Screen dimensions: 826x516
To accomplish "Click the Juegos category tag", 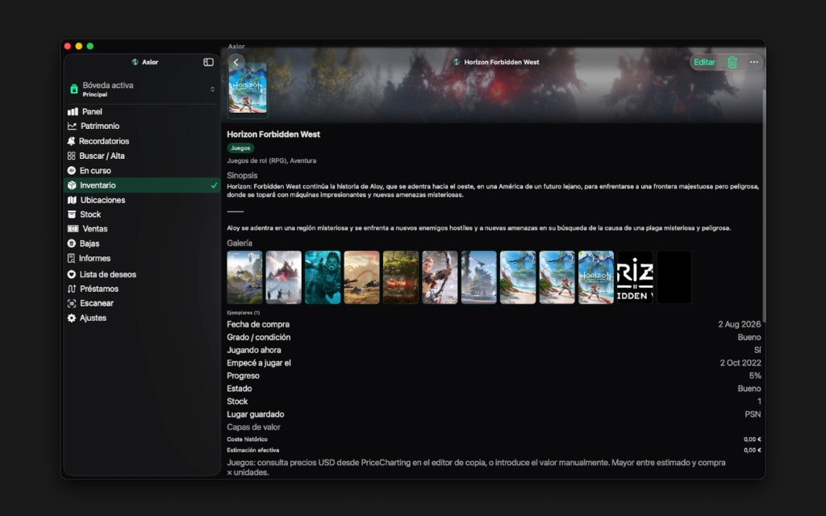I will [x=240, y=148].
